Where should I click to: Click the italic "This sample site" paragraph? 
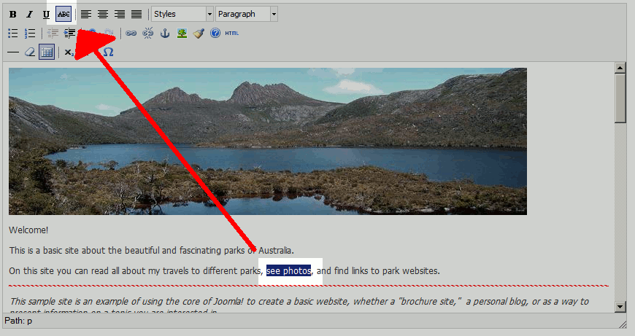point(299,306)
